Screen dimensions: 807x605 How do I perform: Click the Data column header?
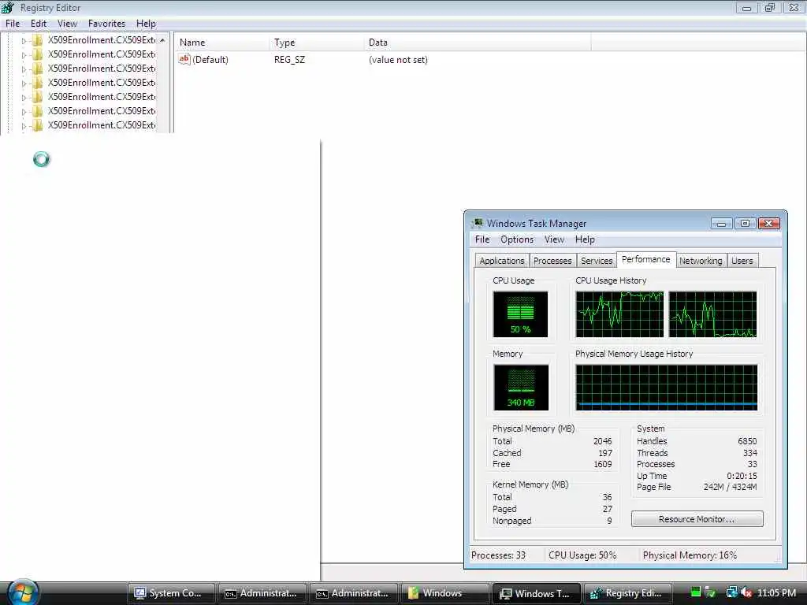(478, 43)
